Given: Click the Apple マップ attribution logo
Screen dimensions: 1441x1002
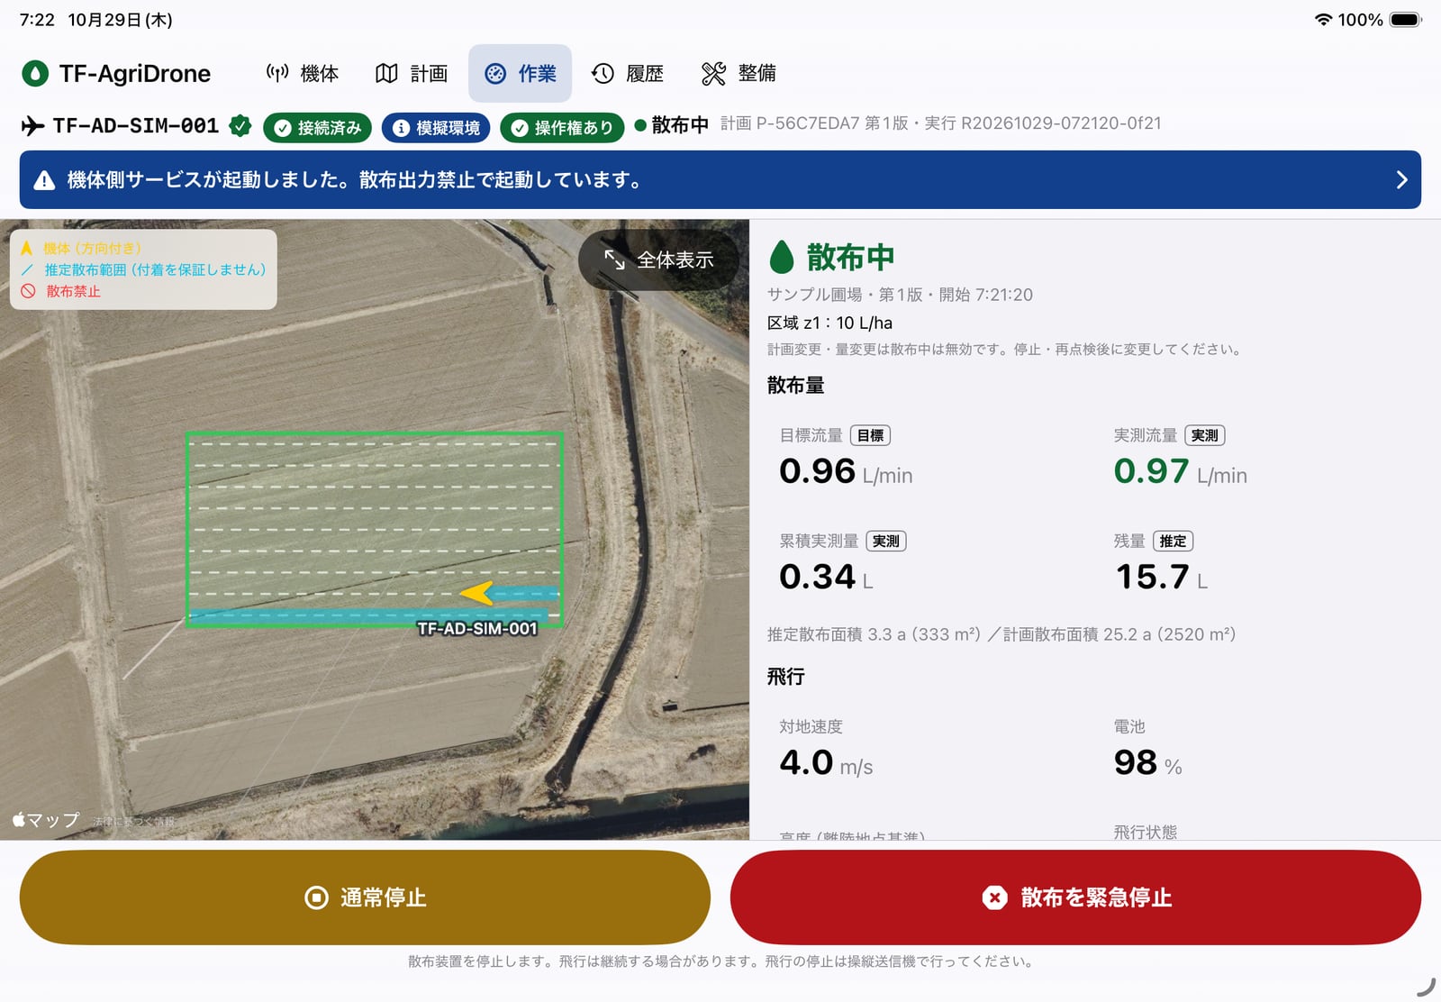Looking at the screenshot, I should 46,820.
